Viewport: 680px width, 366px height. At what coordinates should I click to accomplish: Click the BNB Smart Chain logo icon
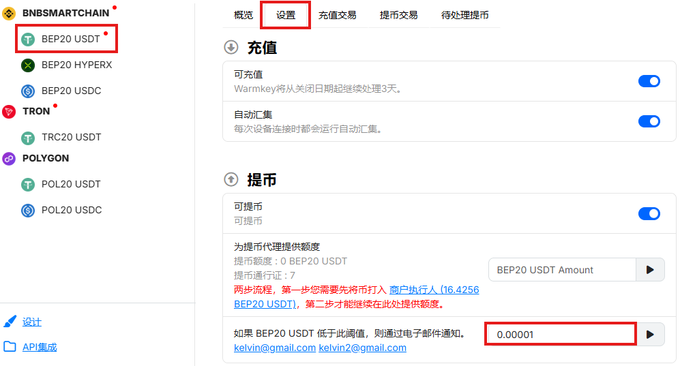[x=9, y=14]
